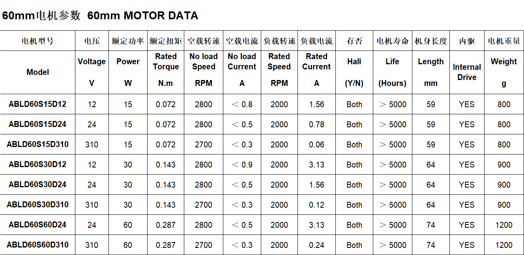
Task: Click the Model column header
Action: pyautogui.click(x=38, y=72)
